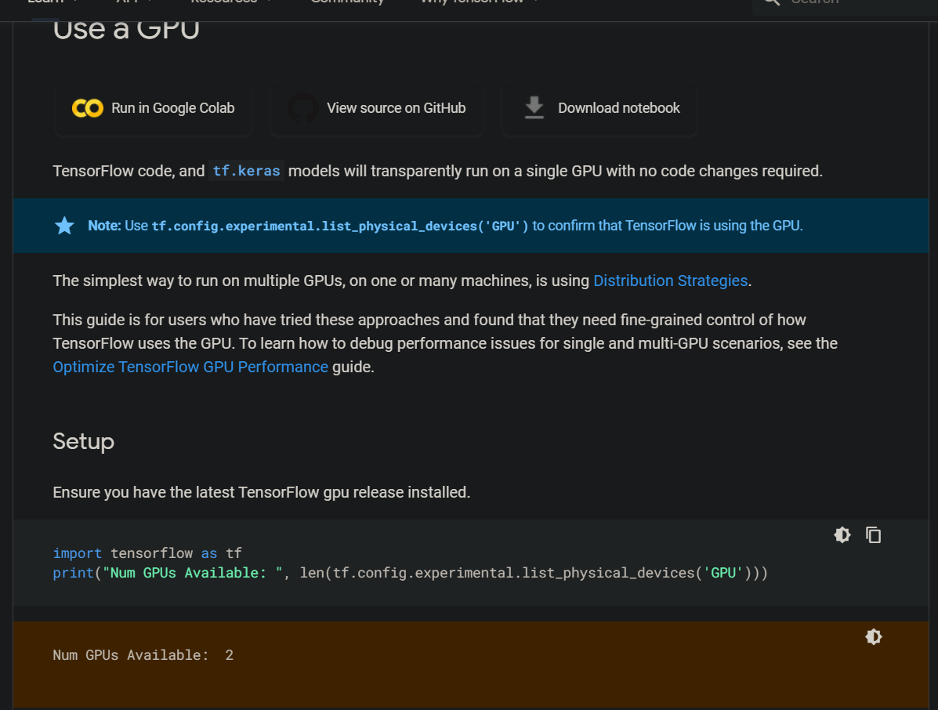Click the Download notebook button
Image resolution: width=938 pixels, height=710 pixels.
pyautogui.click(x=599, y=108)
